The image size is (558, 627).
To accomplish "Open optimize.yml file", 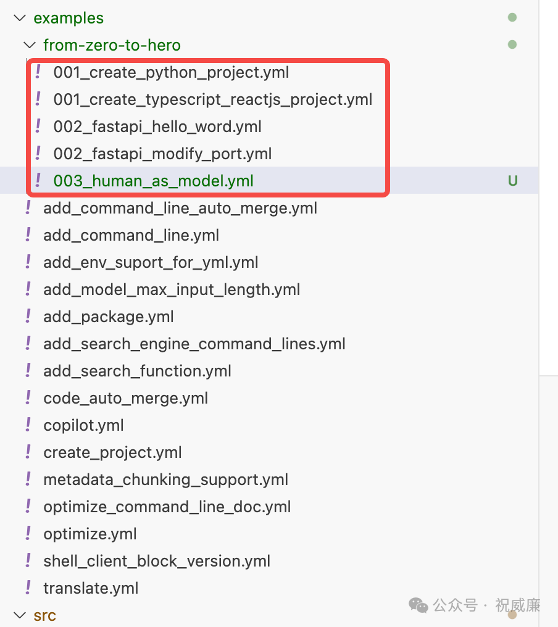I will coord(90,534).
